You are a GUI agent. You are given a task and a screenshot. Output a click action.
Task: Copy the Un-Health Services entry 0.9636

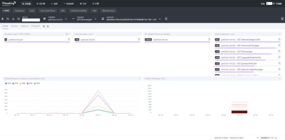point(209,39)
